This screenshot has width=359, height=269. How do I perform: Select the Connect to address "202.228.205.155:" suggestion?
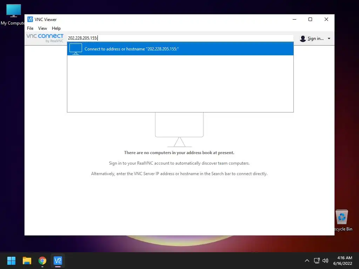(180, 49)
